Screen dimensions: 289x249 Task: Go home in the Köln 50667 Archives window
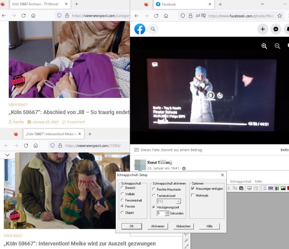coord(33,16)
